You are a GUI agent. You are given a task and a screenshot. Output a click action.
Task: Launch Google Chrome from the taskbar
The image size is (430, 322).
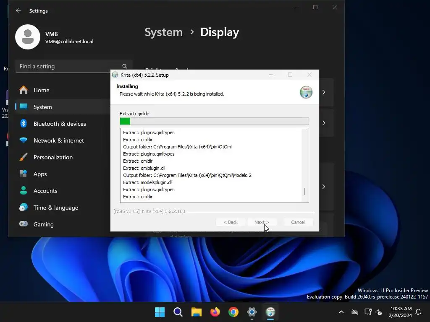coord(233,312)
